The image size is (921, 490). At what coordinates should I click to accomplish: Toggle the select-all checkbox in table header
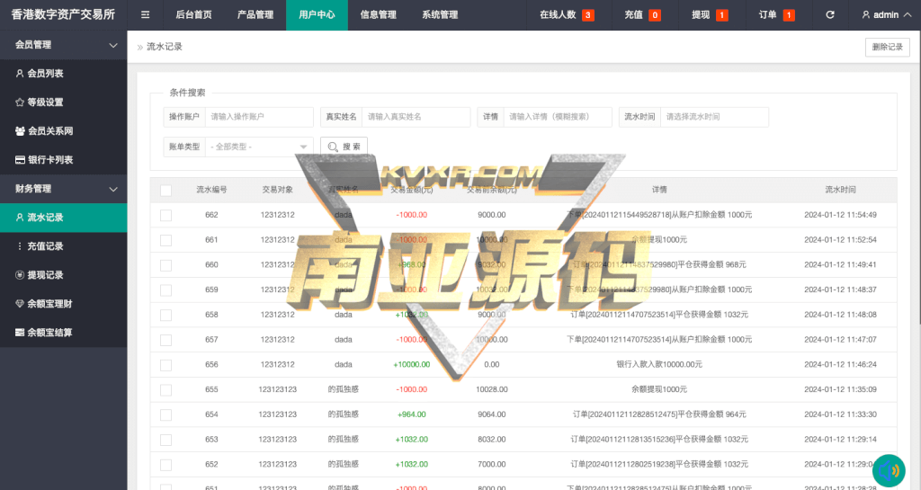[165, 190]
